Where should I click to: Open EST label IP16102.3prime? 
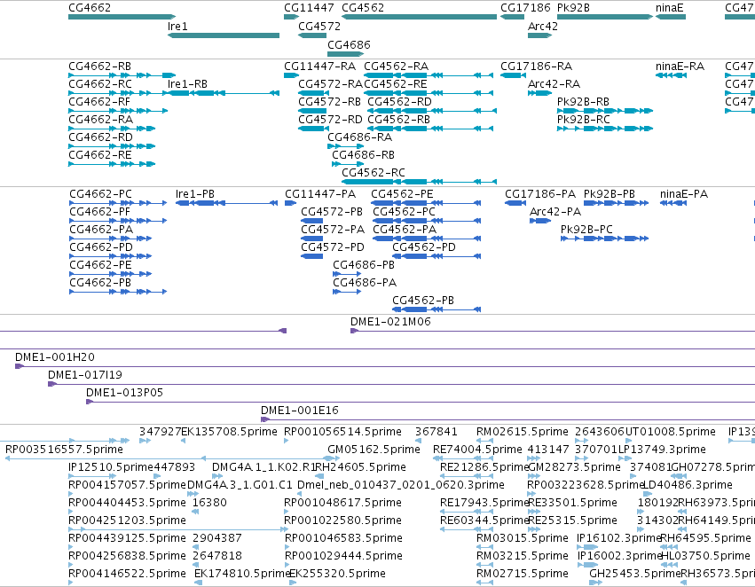(618, 538)
